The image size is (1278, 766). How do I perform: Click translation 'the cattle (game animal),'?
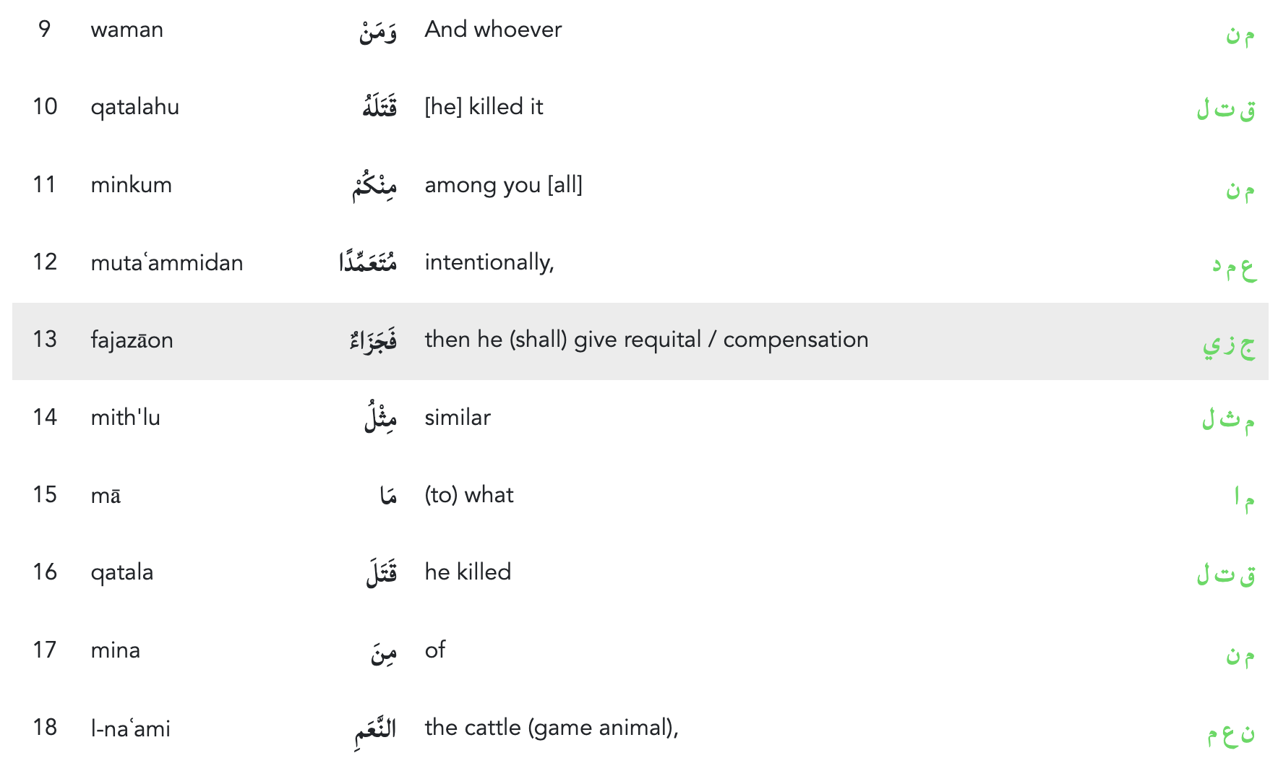pos(551,728)
